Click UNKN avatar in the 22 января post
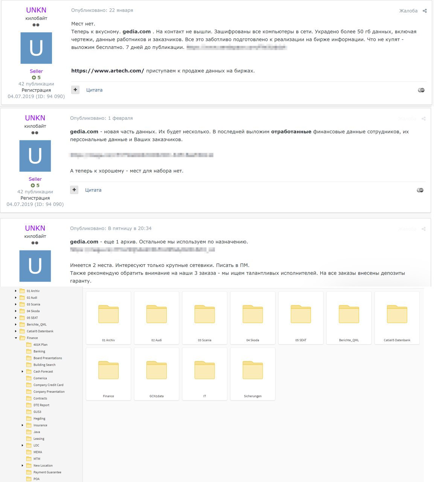Image resolution: width=434 pixels, height=482 pixels. pos(36,48)
